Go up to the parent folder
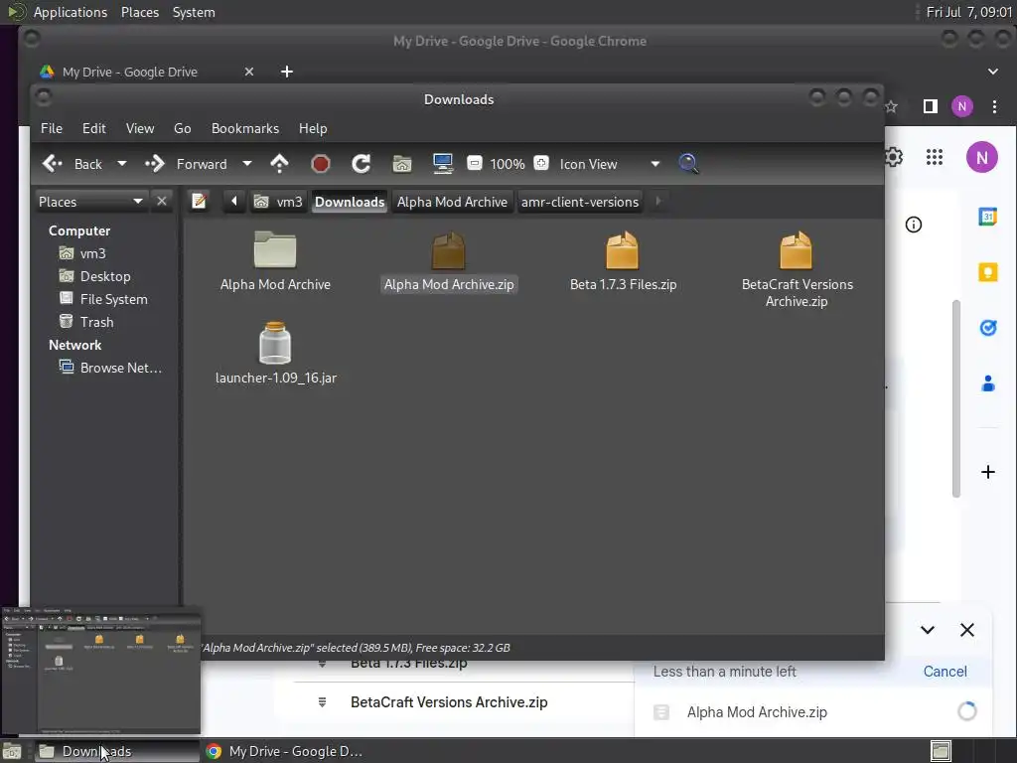This screenshot has width=1017, height=763. (279, 164)
